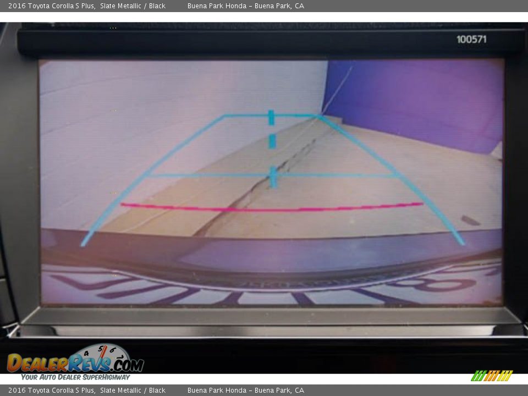This screenshot has height=396, width=528.
Task: Click the bottom '2016 Toyota Corolla S Plus' caption
Action: point(51,391)
